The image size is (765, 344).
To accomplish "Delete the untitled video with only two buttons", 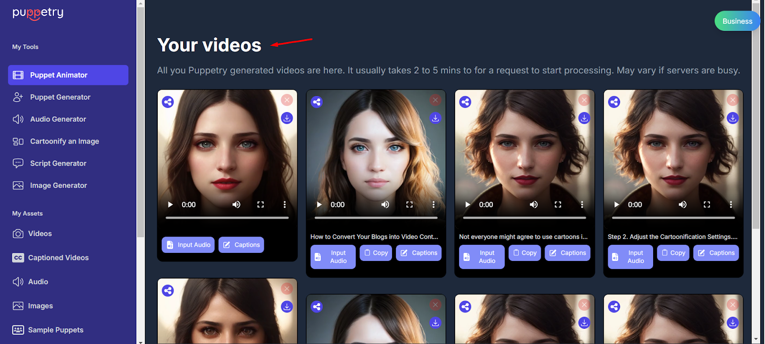I will [286, 100].
